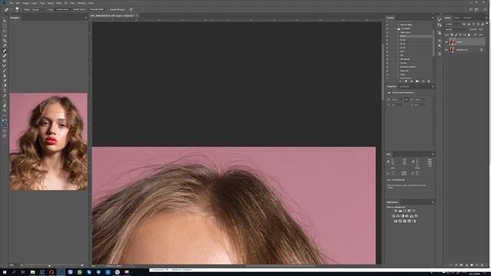Begin recording in the Actions panel
Image resolution: width=491 pixels, height=276 pixels.
[x=406, y=81]
